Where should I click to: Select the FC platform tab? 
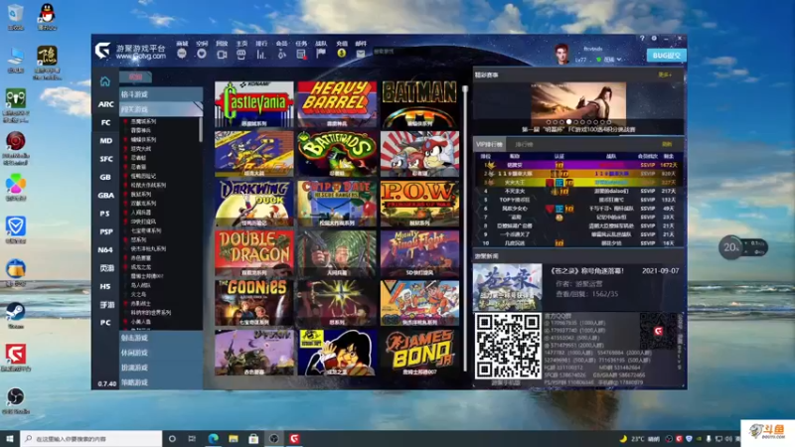(x=105, y=122)
